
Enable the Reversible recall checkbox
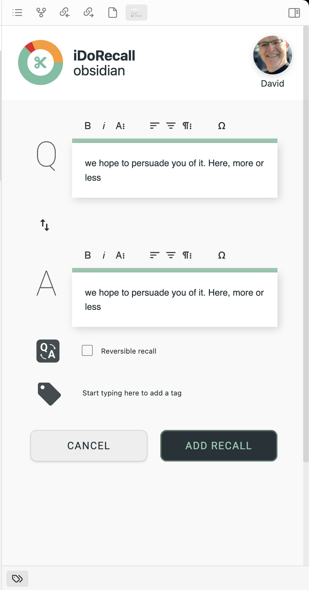coord(87,351)
